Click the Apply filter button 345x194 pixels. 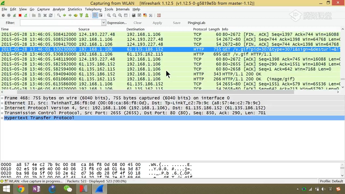click(157, 23)
